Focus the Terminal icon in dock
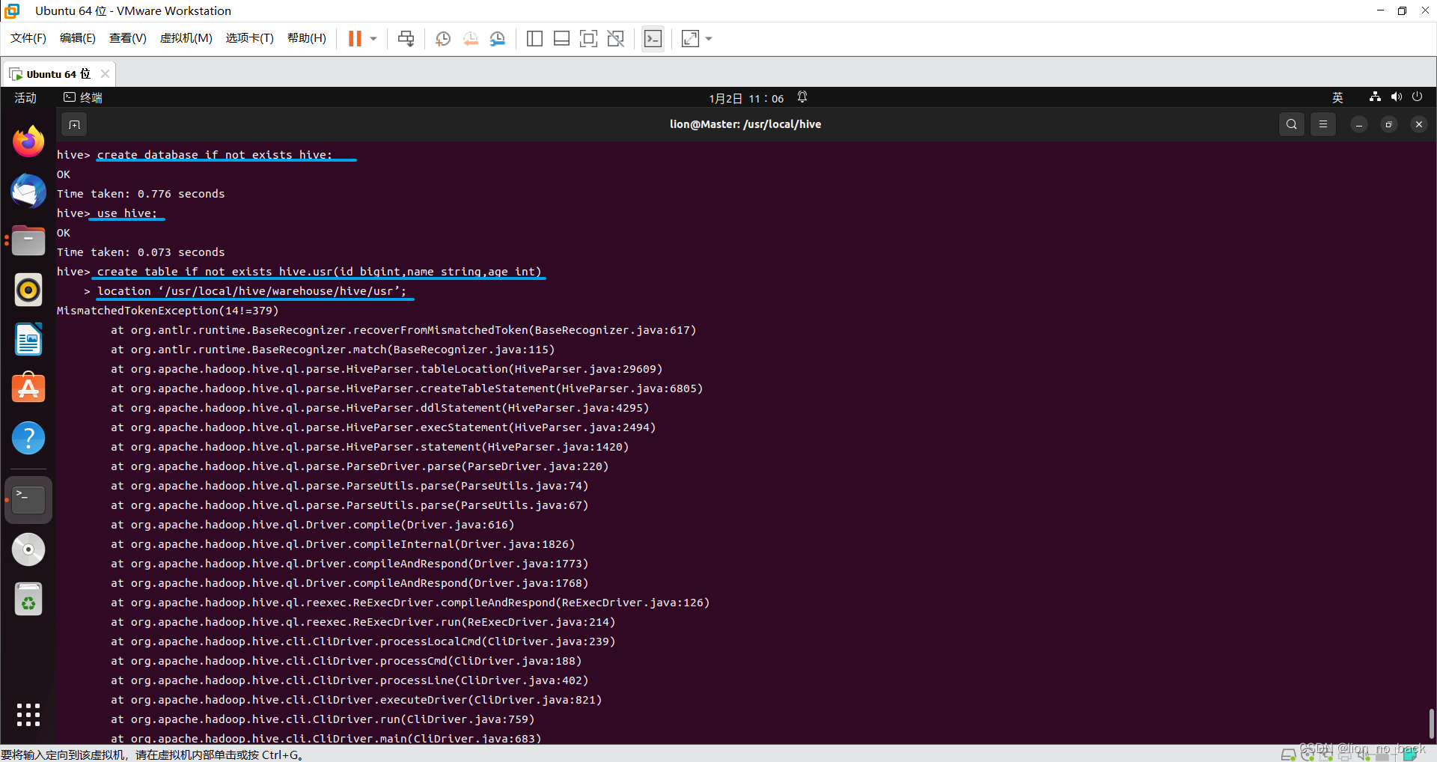This screenshot has width=1437, height=762. [28, 499]
